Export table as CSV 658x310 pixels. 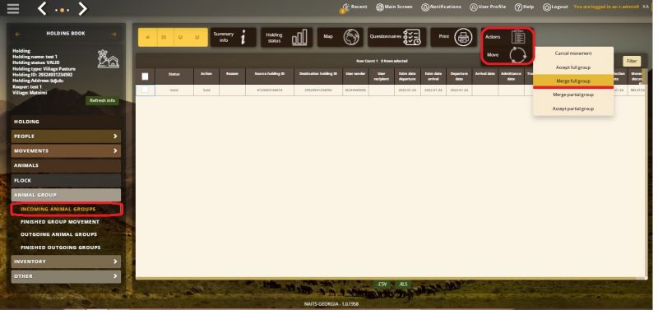pyautogui.click(x=382, y=285)
